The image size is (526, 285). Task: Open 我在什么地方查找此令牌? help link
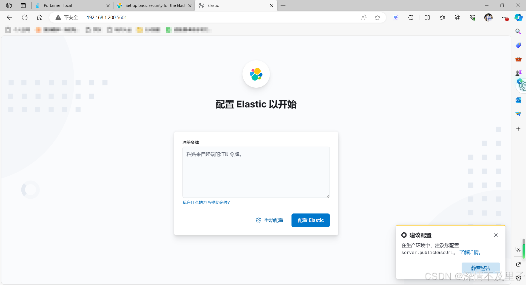[x=206, y=203]
